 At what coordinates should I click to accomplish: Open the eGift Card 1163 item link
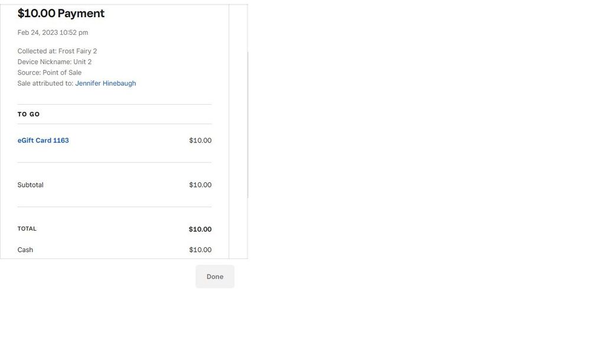(43, 141)
